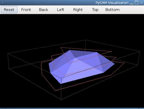Close the PyCAM Visualization window
Image resolution: width=144 pixels, height=109 pixels.
tap(142, 3)
